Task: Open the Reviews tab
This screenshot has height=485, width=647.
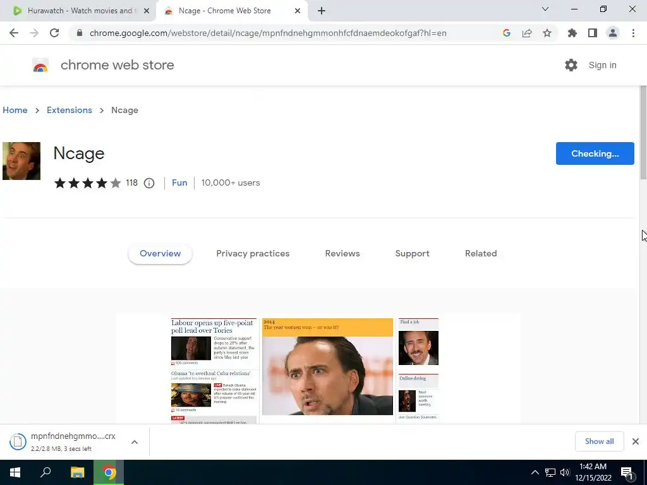Action: point(342,254)
